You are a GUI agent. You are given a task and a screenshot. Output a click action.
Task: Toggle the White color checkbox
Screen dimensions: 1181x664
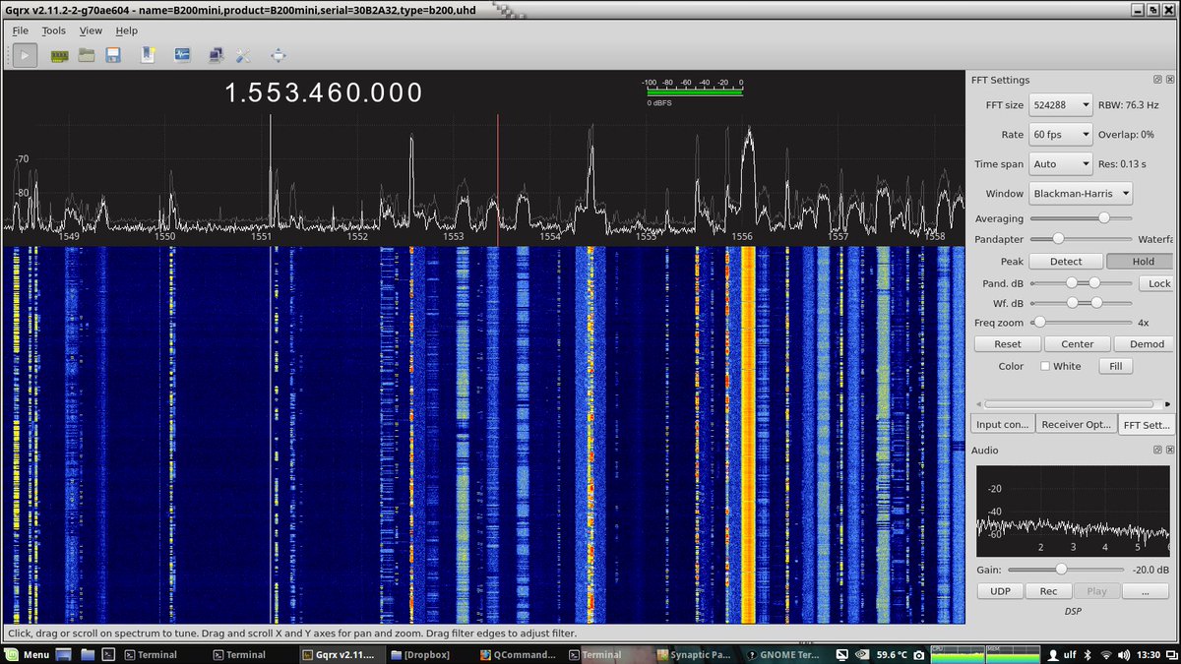1045,366
